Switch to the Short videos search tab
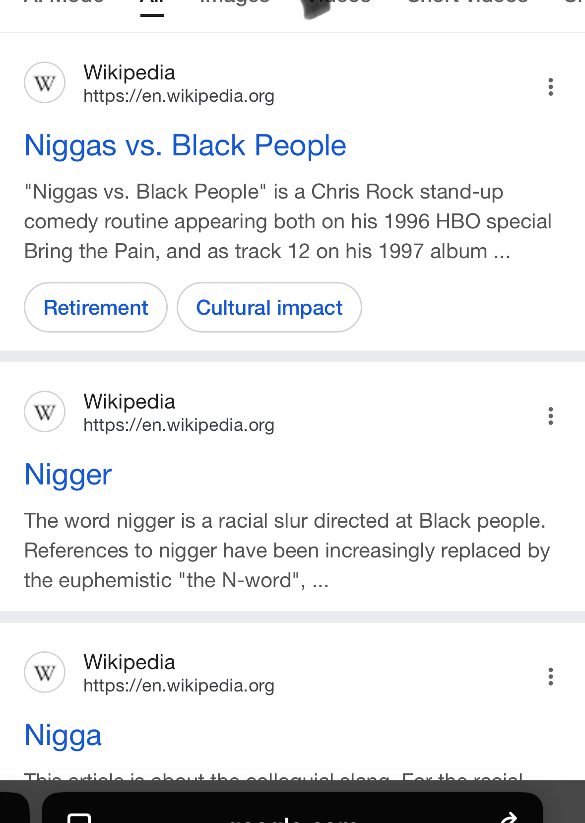The image size is (585, 823). [x=467, y=3]
